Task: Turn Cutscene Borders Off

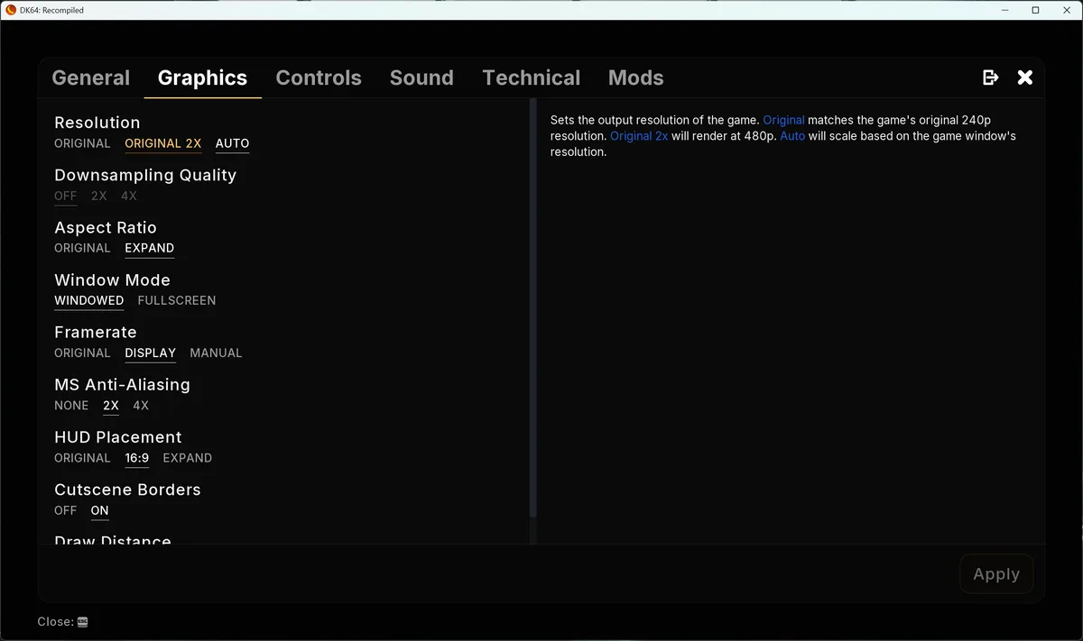Action: (66, 510)
